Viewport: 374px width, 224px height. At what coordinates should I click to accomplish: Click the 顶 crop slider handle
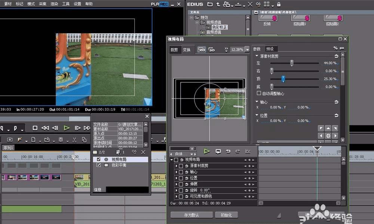[x=283, y=79]
